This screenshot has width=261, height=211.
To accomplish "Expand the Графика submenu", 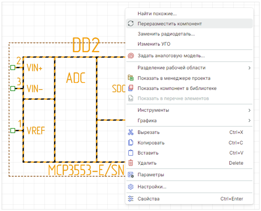I will [249, 121].
